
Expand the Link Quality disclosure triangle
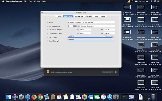pos(47,37)
